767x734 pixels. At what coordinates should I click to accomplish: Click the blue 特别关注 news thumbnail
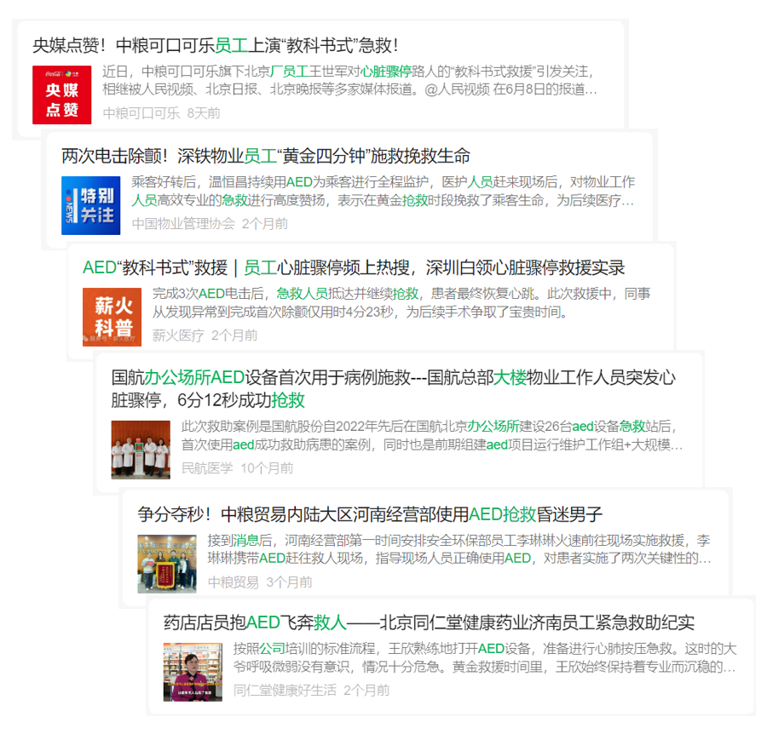click(x=90, y=205)
